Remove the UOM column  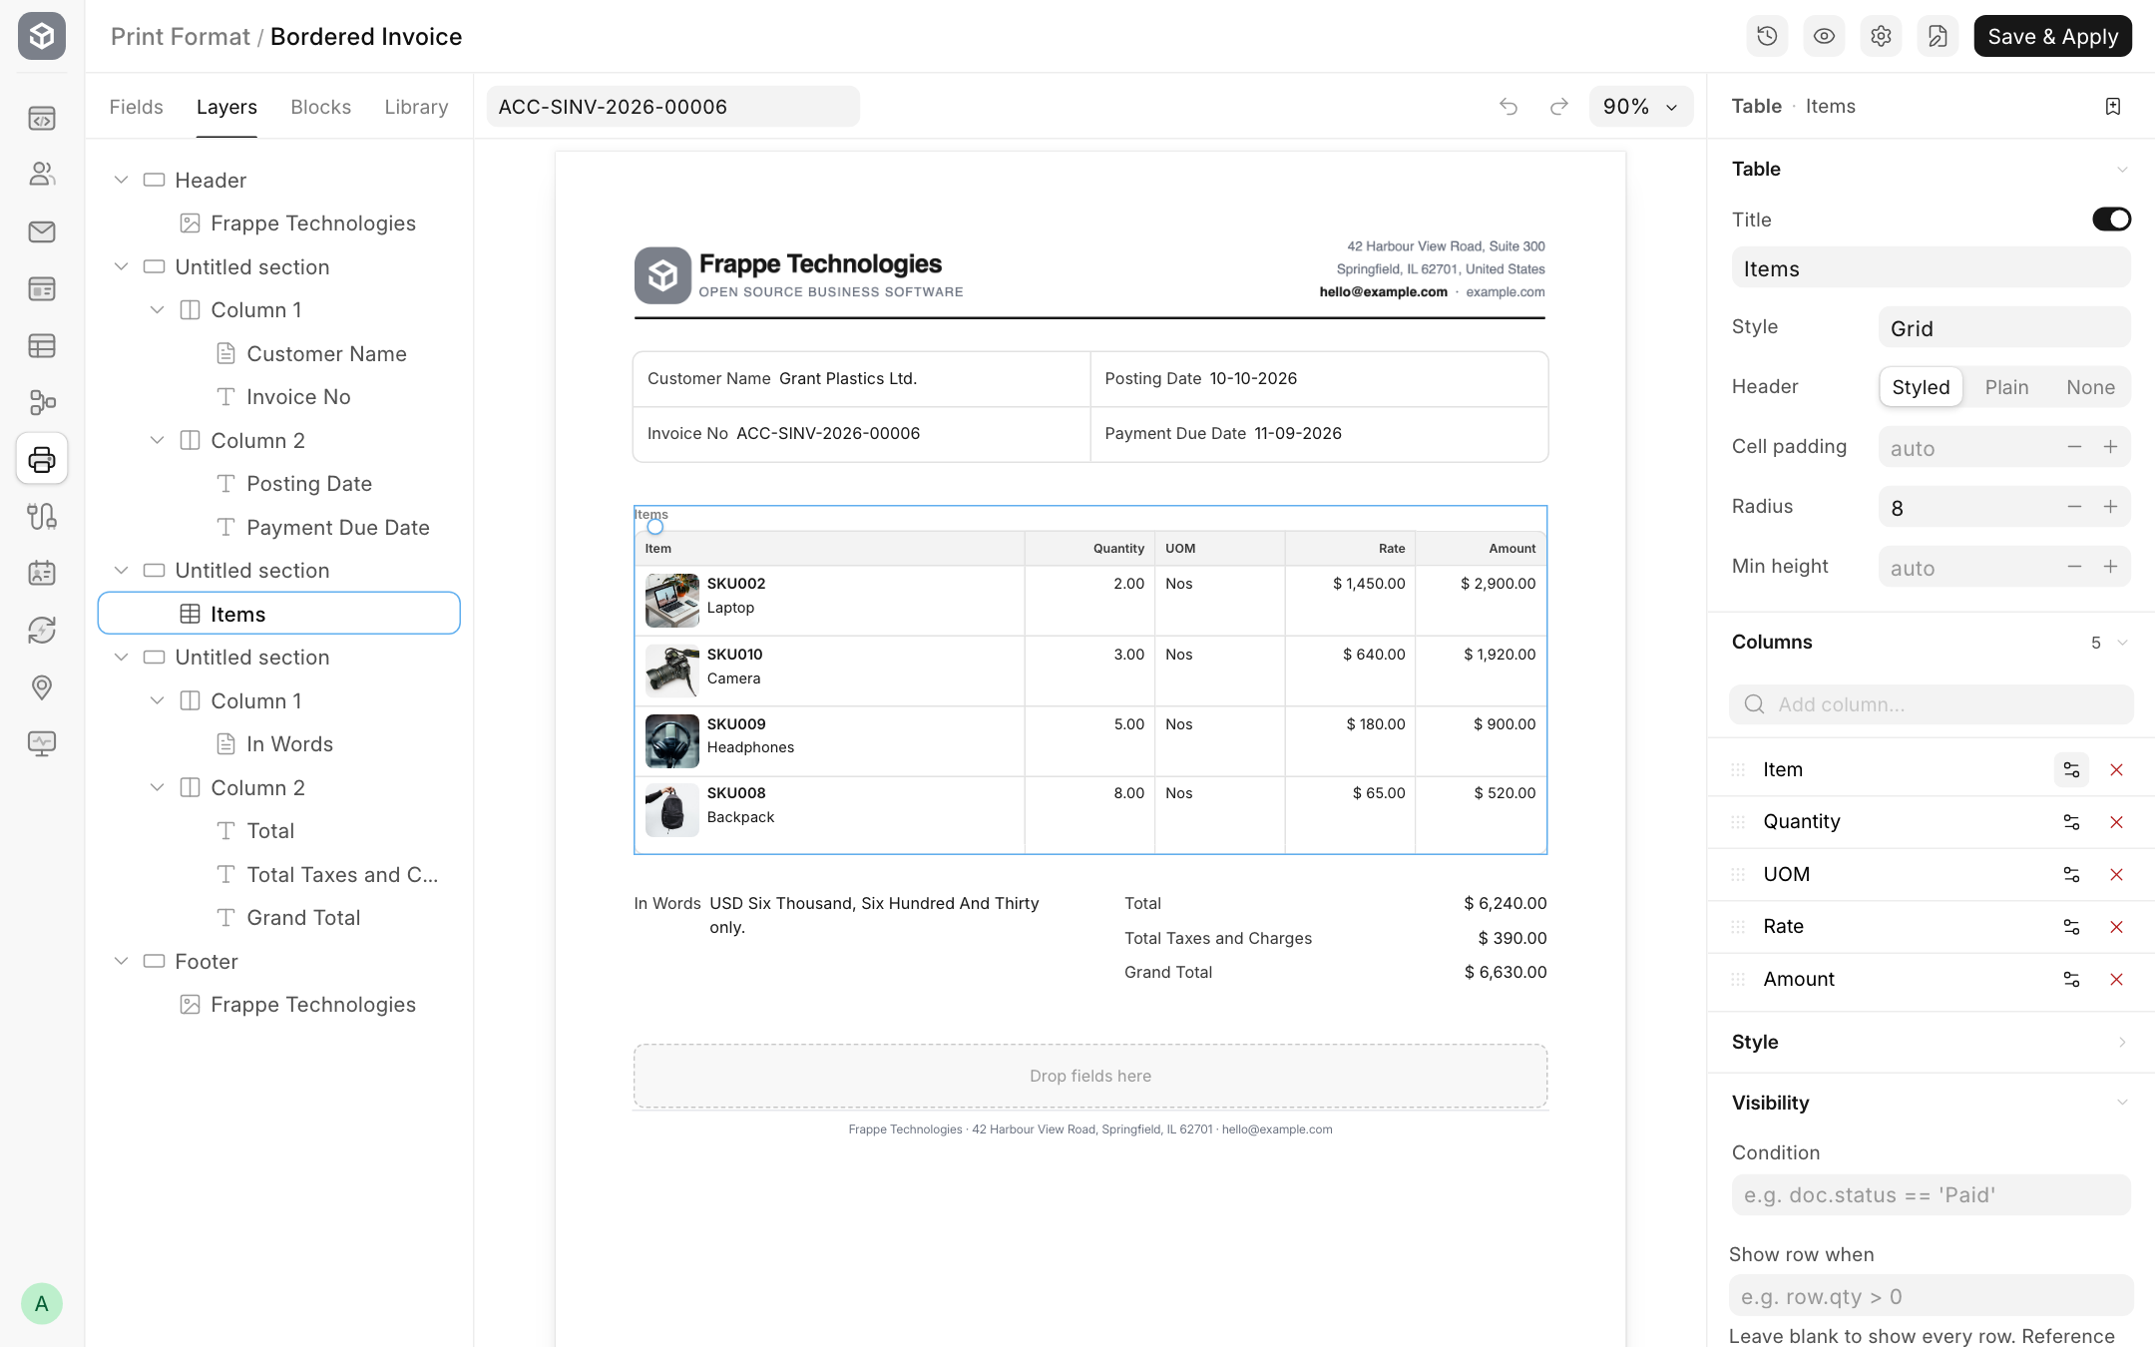tap(2116, 874)
